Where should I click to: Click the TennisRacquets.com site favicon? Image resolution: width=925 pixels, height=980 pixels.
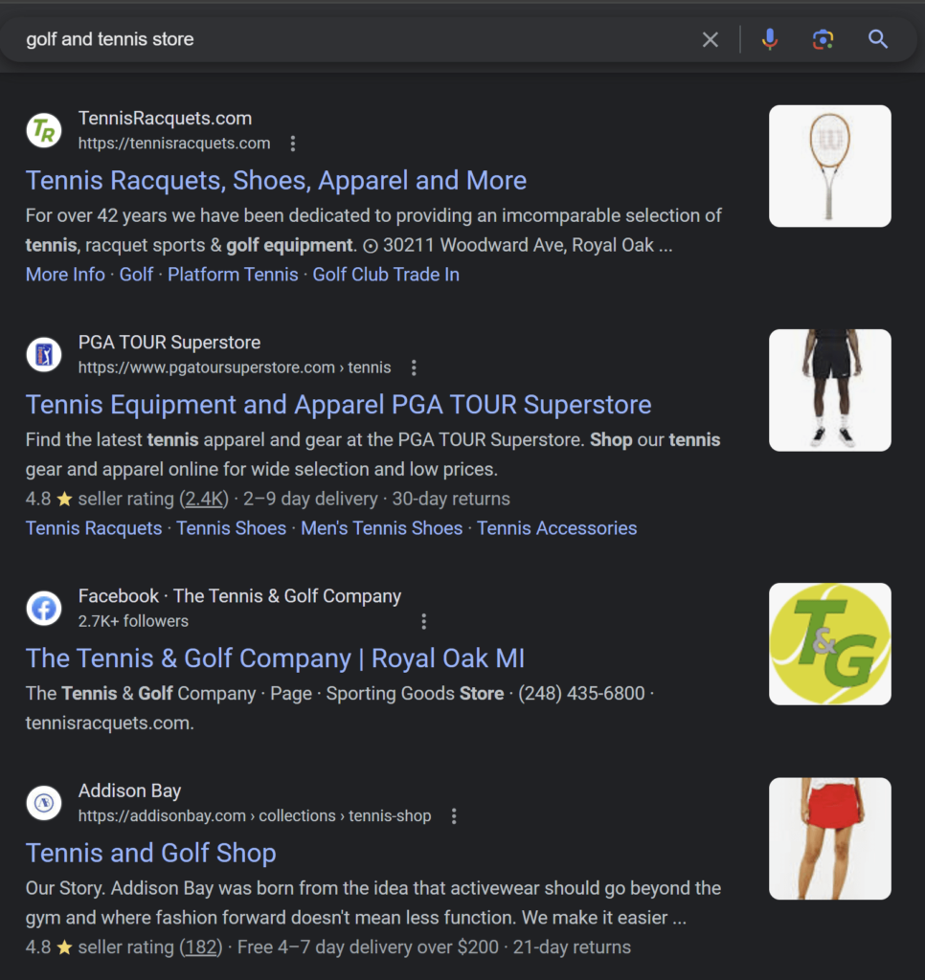pos(44,130)
